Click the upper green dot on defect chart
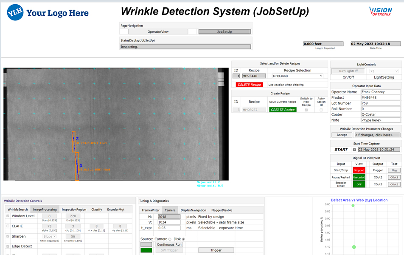This screenshot has width=404, height=255. (x=353, y=206)
